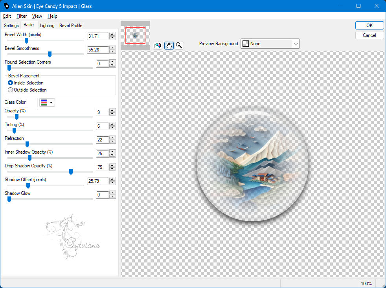Click the Bevel Width slider handle
The height and width of the screenshot is (288, 386).
point(26,40)
